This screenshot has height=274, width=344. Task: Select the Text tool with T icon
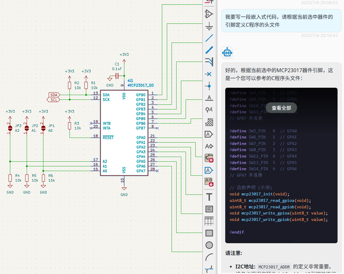pos(209,197)
